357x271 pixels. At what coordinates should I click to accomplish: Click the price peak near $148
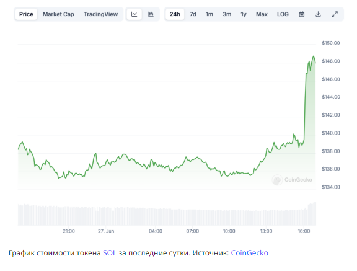314,56
